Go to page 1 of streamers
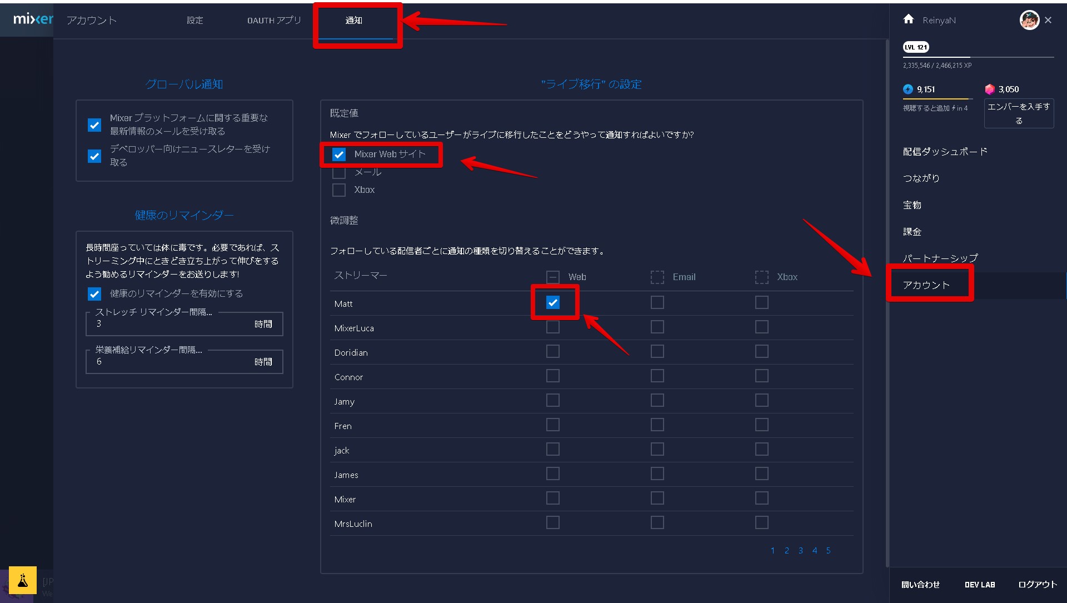The width and height of the screenshot is (1067, 603). (772, 551)
